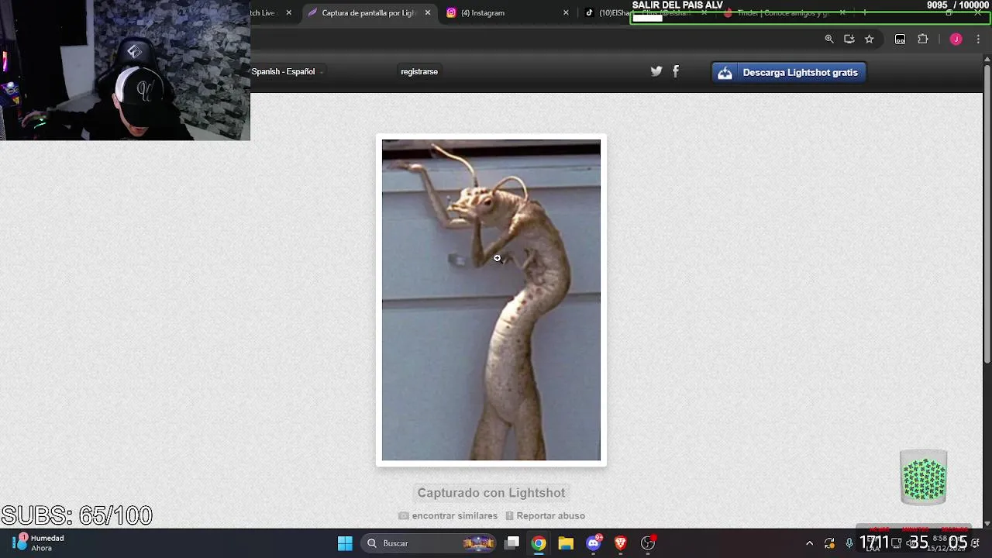Click the install app icon in address bar
Viewport: 992px width, 558px height.
pos(849,39)
